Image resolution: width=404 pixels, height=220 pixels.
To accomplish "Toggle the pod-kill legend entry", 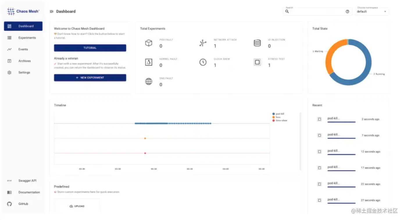I will coord(278,114).
